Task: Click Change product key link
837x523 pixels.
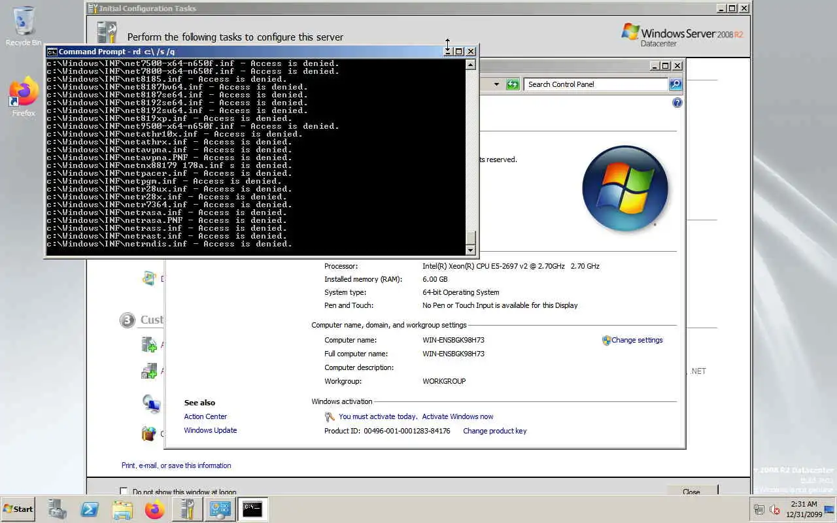Action: coord(495,431)
